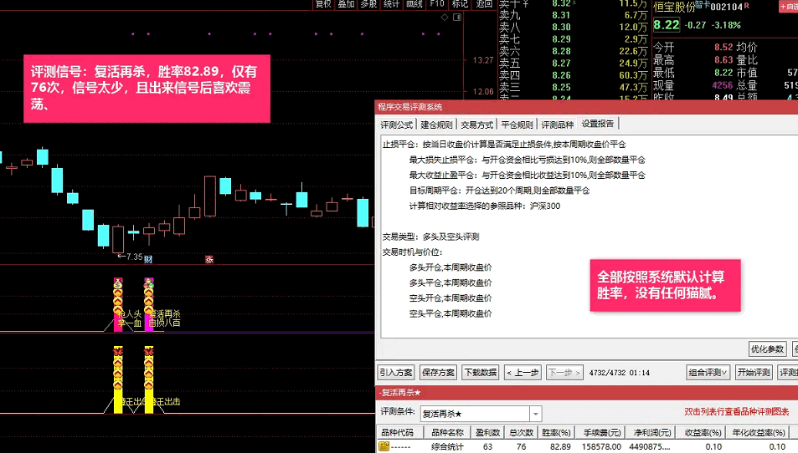Open the 平仓规则 tab

coord(517,125)
